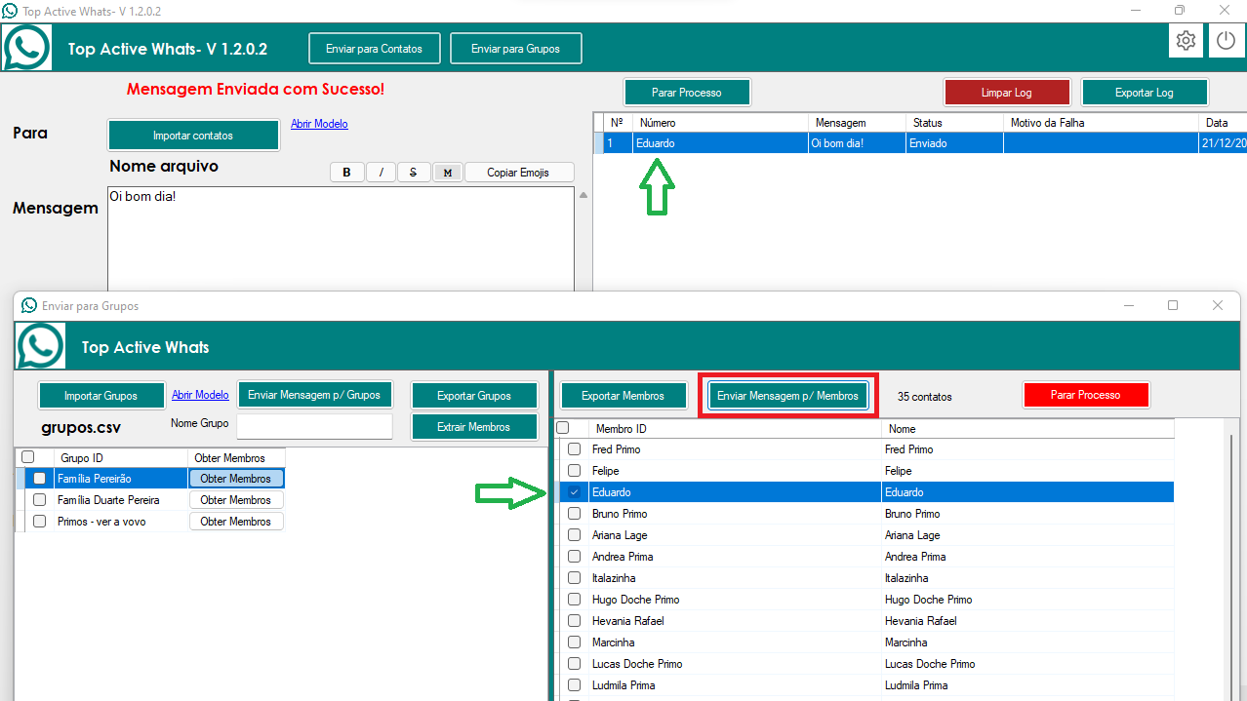Check the Ludmila Prima checkbox
The height and width of the screenshot is (701, 1247).
pyautogui.click(x=575, y=685)
